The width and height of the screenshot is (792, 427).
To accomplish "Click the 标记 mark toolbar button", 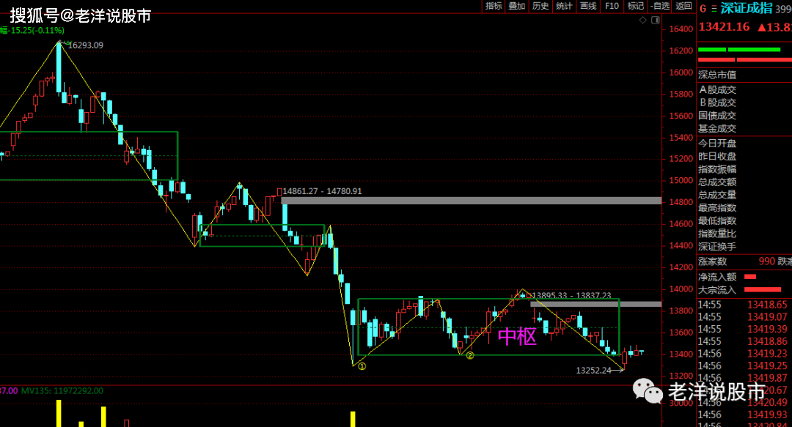I will click(x=635, y=6).
